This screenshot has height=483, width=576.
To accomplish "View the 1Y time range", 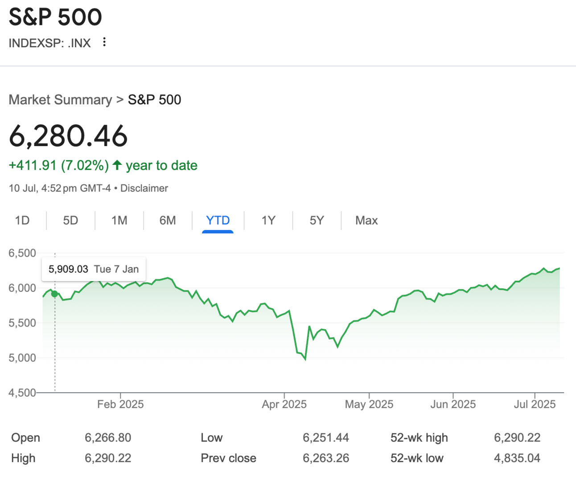I will pyautogui.click(x=268, y=221).
